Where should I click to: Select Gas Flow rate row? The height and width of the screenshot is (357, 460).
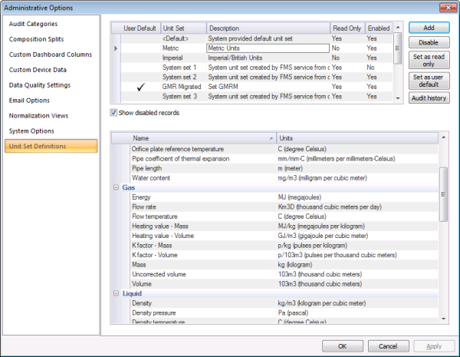coord(284,207)
